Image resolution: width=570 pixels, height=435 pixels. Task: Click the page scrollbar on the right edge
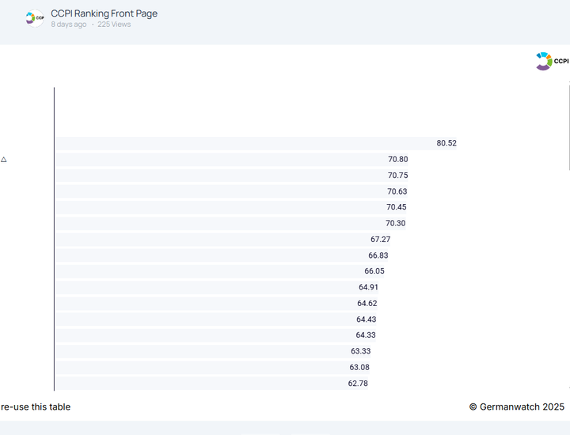(x=568, y=119)
